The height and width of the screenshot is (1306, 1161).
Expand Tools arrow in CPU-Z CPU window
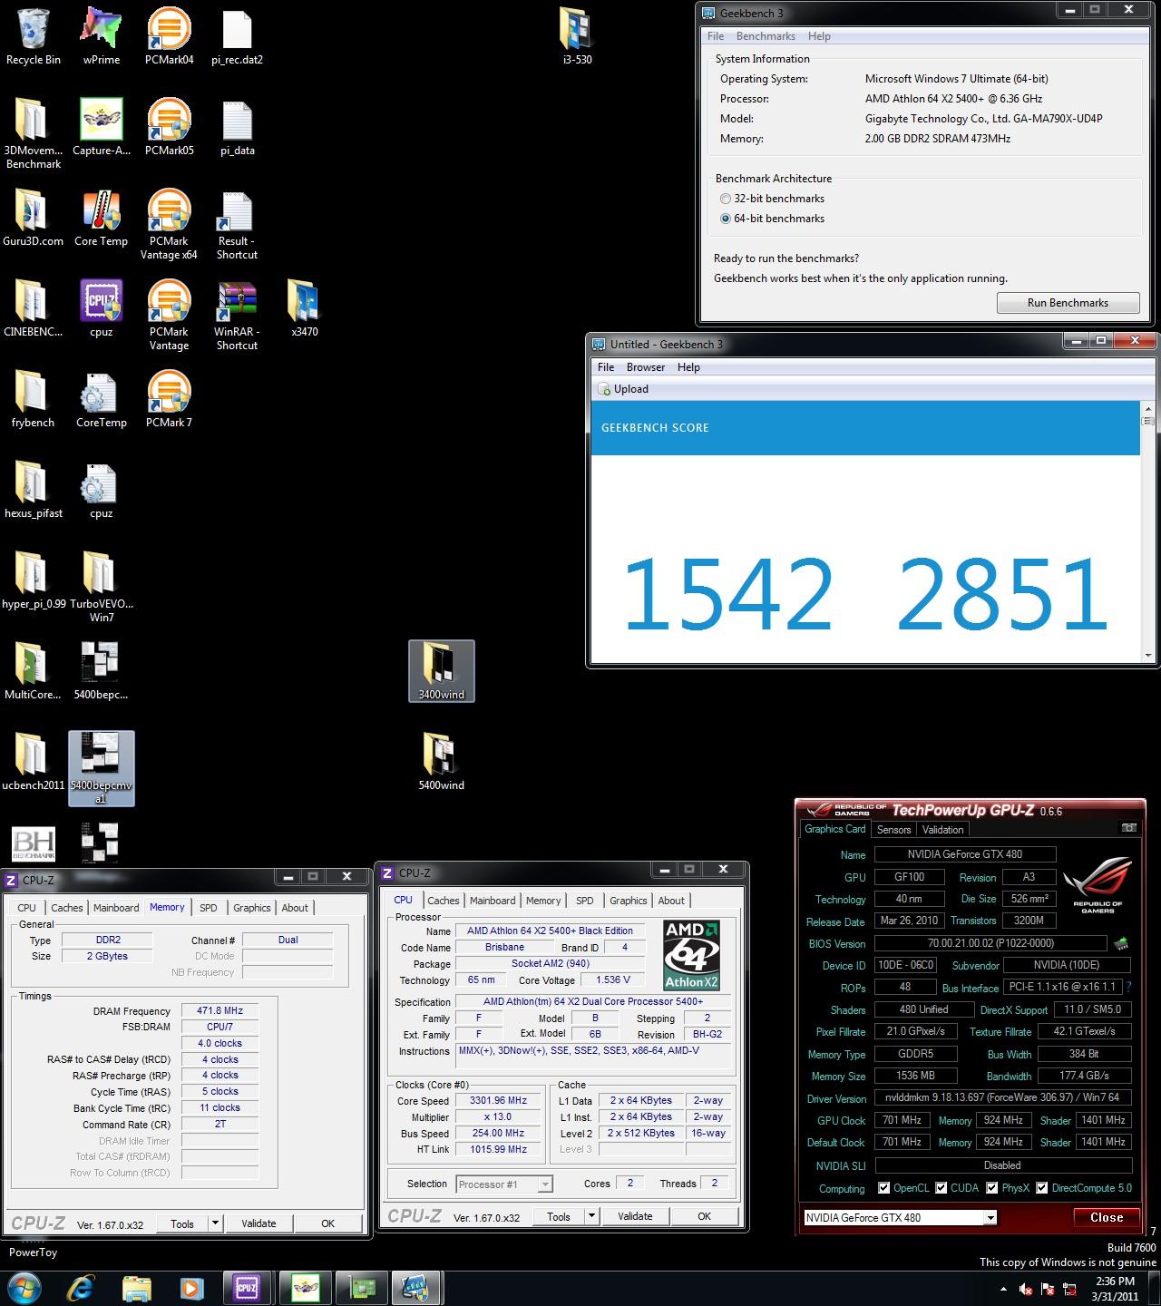click(x=591, y=1217)
